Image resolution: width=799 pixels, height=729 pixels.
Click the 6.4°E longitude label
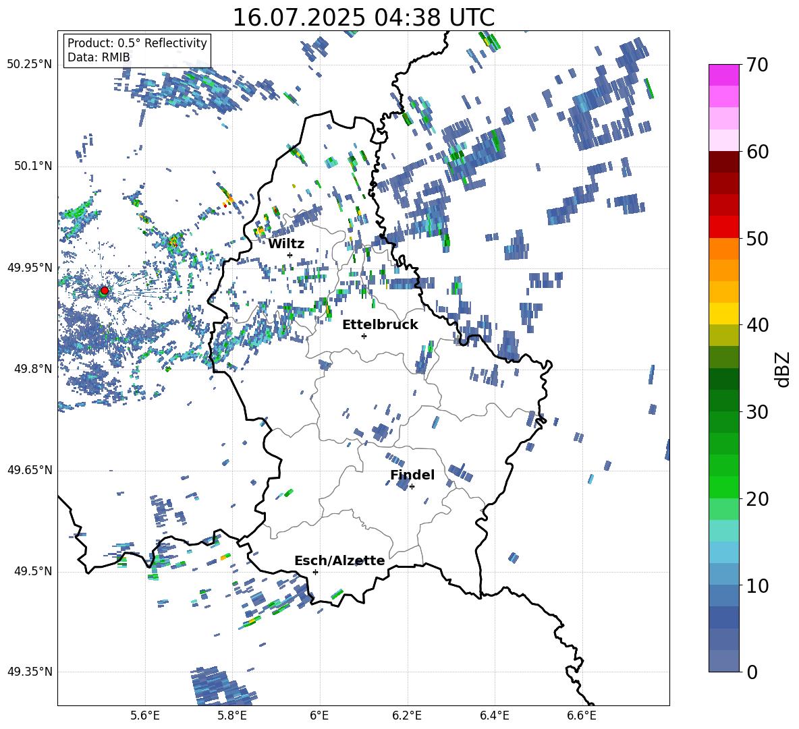(494, 716)
